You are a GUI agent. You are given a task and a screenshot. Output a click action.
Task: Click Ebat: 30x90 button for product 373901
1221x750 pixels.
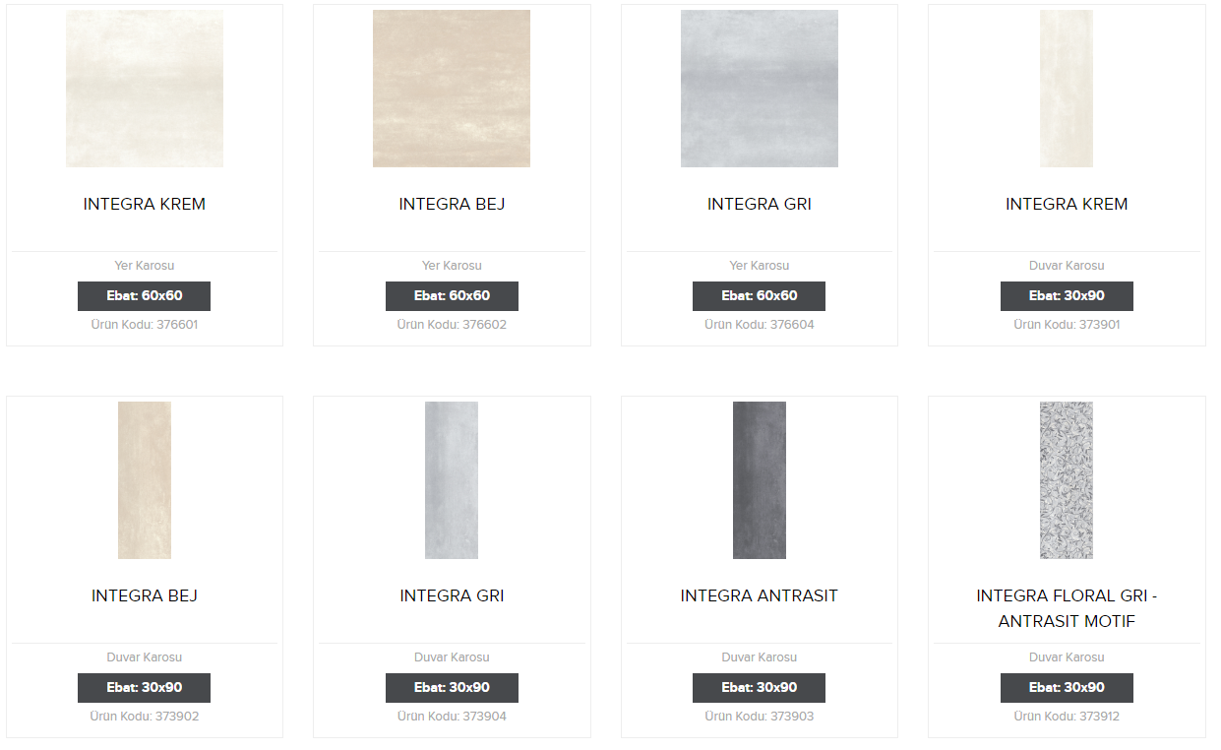pos(1067,296)
